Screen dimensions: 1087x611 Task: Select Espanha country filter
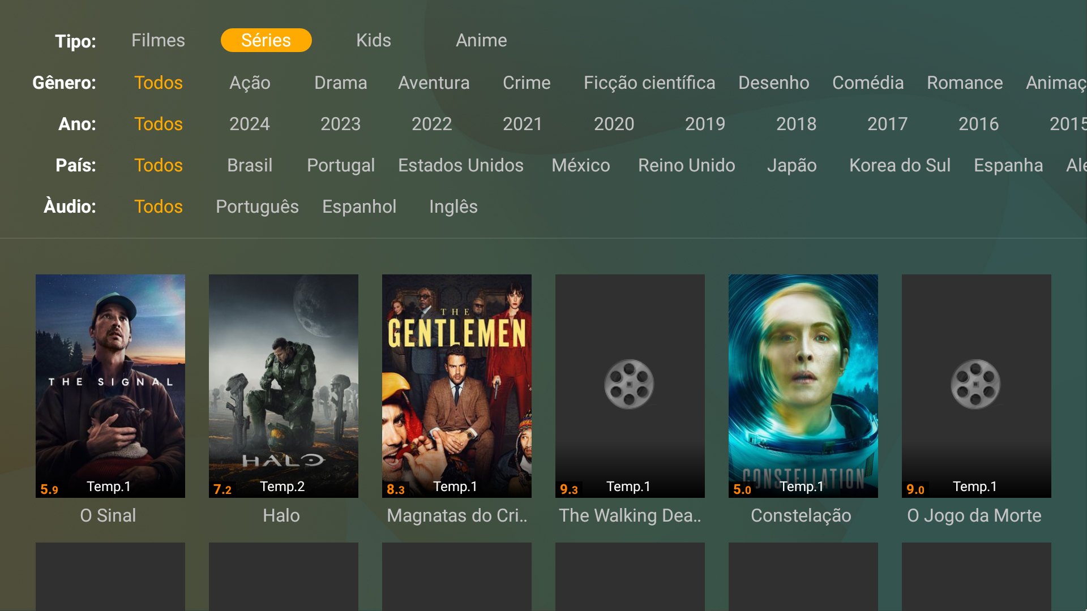pos(1008,165)
